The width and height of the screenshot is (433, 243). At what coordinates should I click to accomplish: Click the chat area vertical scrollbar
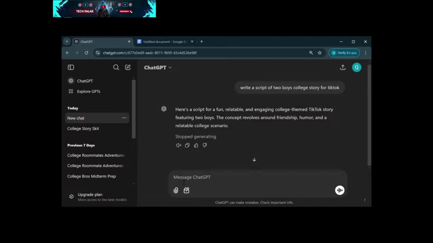[369, 114]
